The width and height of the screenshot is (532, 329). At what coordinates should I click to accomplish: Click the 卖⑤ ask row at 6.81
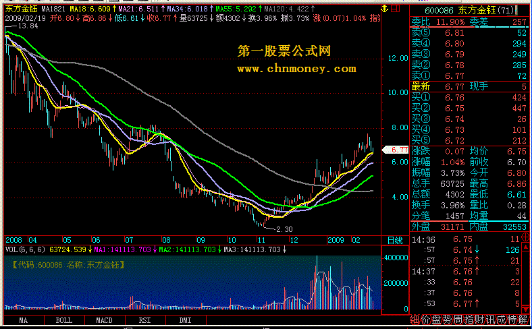[469, 32]
